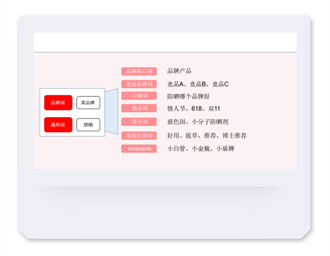The image size is (330, 256).
Task: Select the 某品牌 outlined box
Action: tap(88, 103)
